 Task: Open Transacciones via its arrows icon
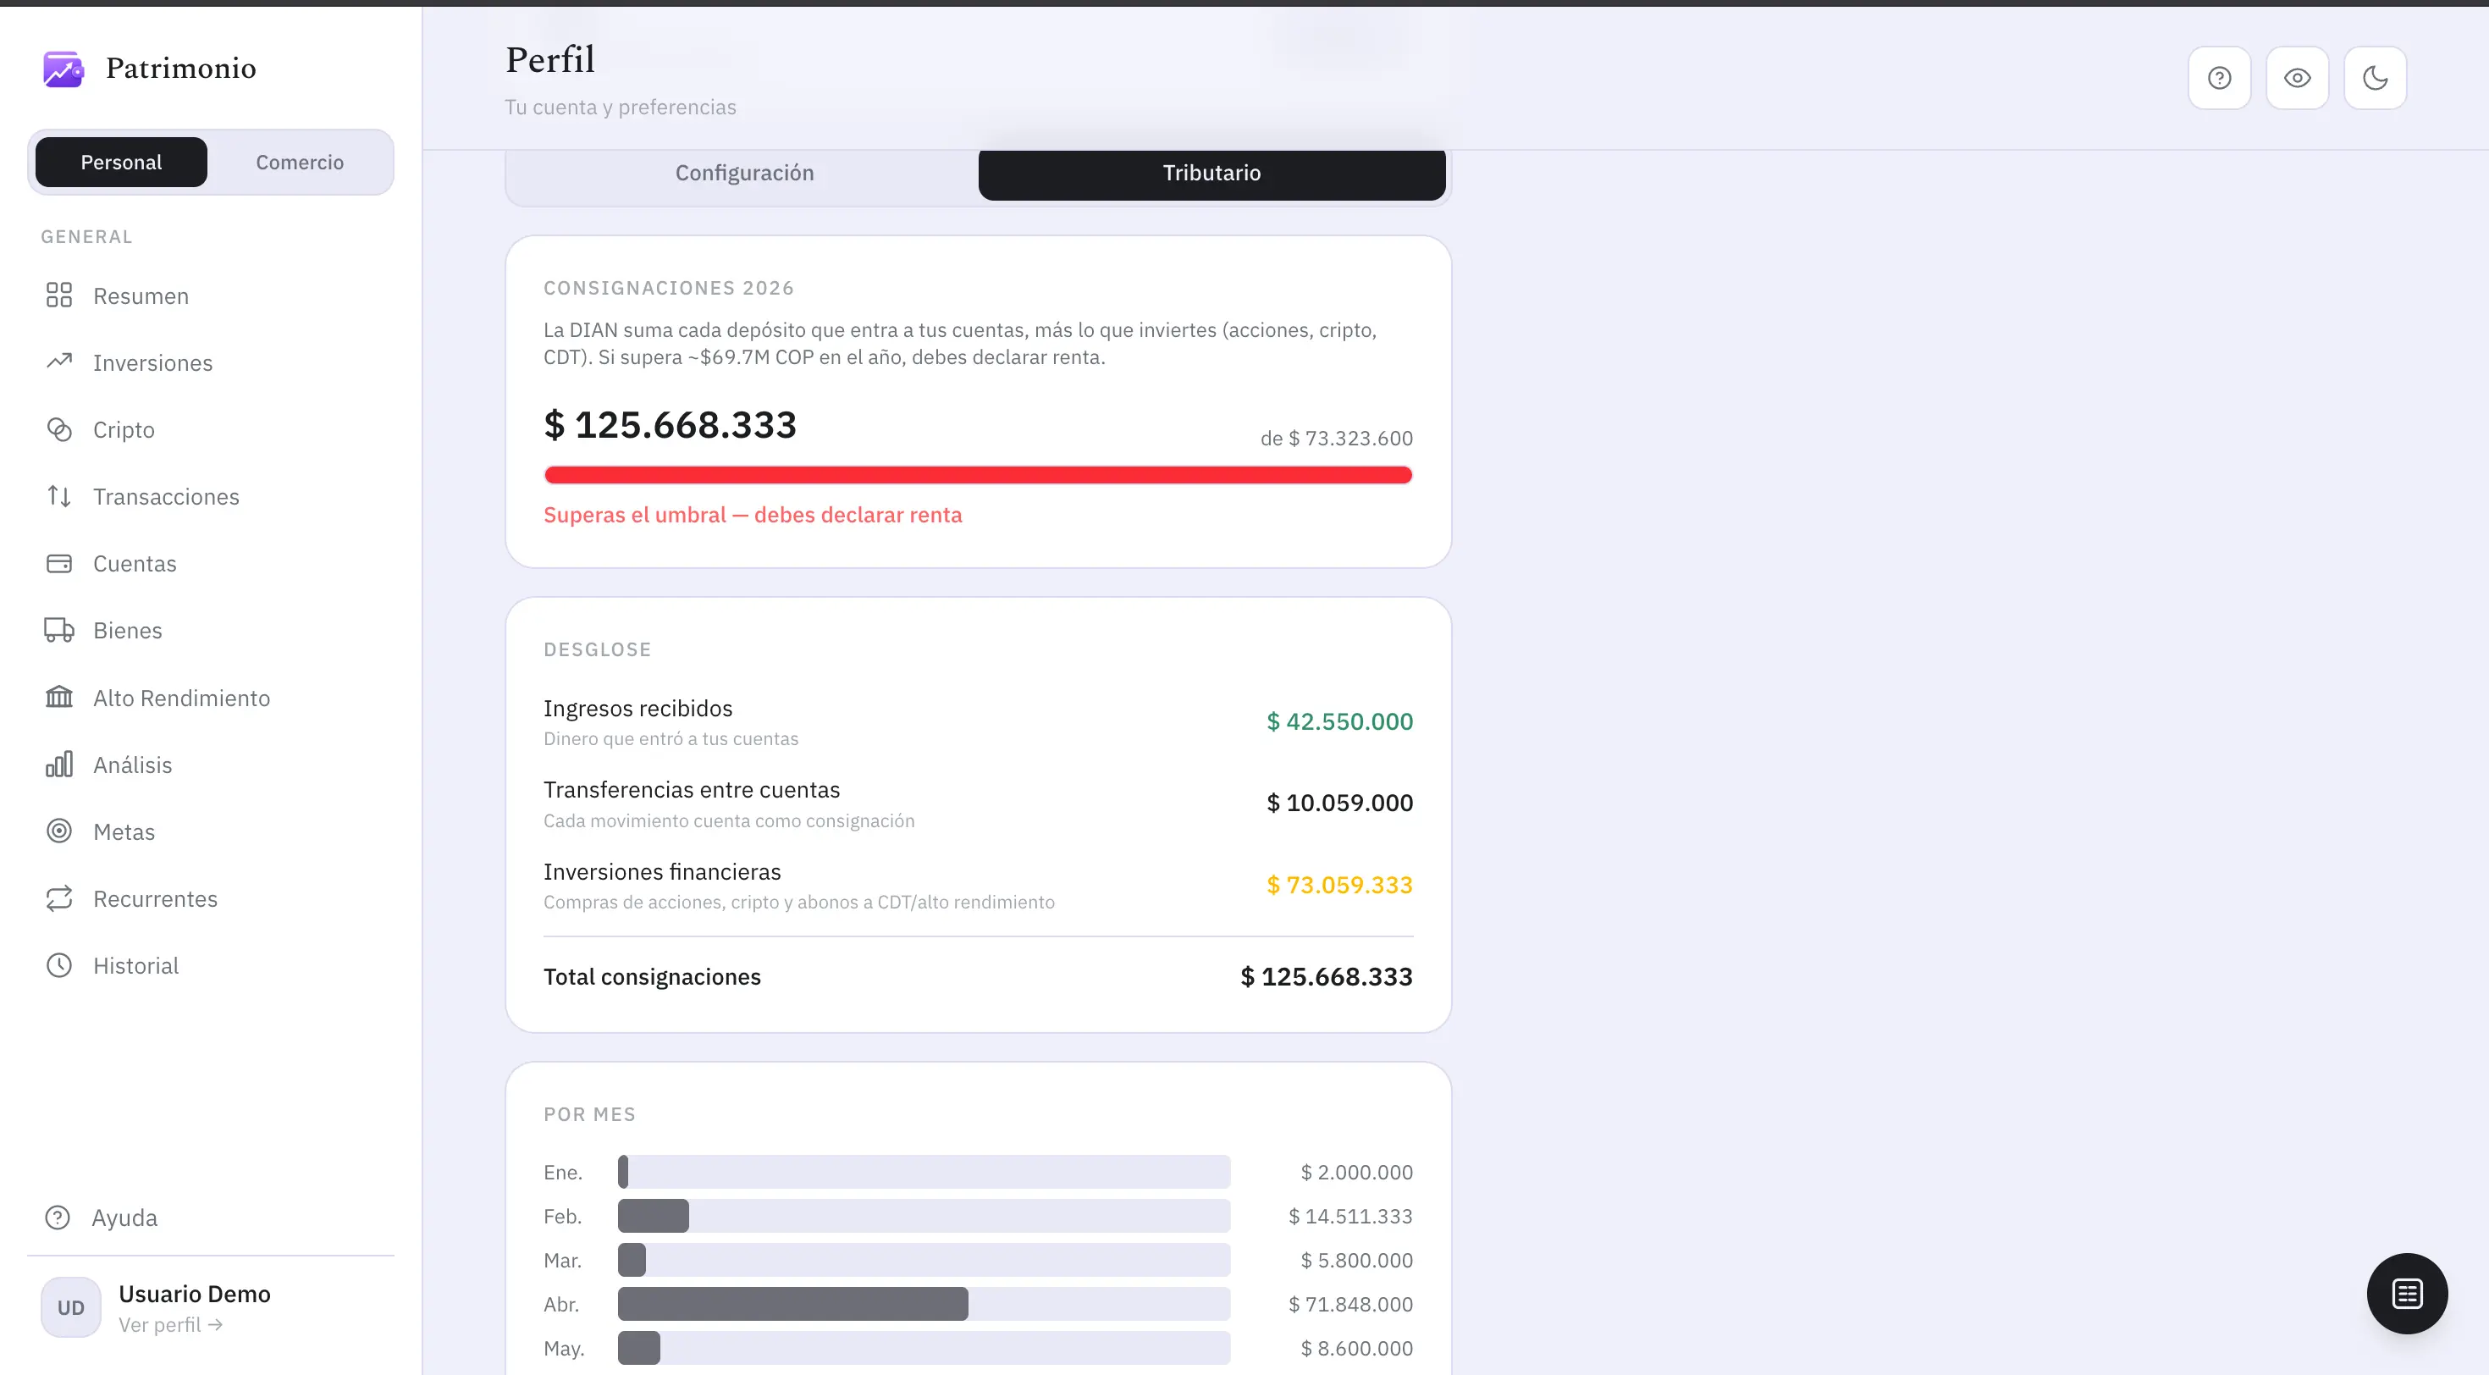pos(59,497)
